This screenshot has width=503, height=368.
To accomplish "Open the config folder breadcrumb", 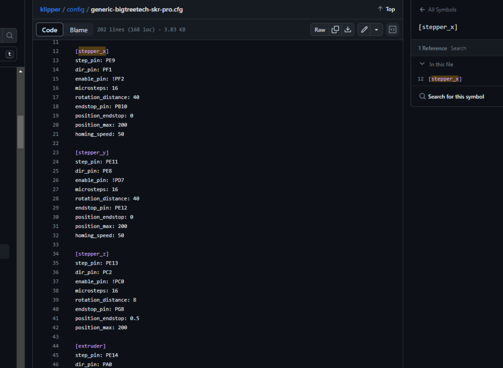I will (75, 10).
